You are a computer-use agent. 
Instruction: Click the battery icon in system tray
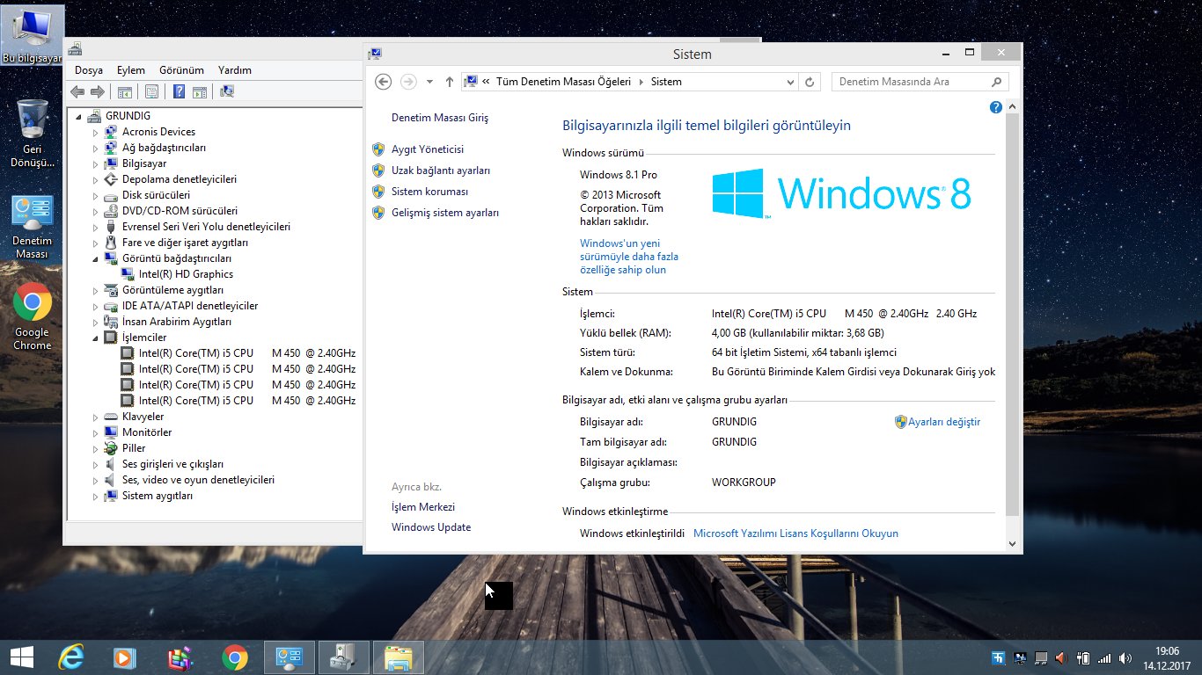[1084, 657]
